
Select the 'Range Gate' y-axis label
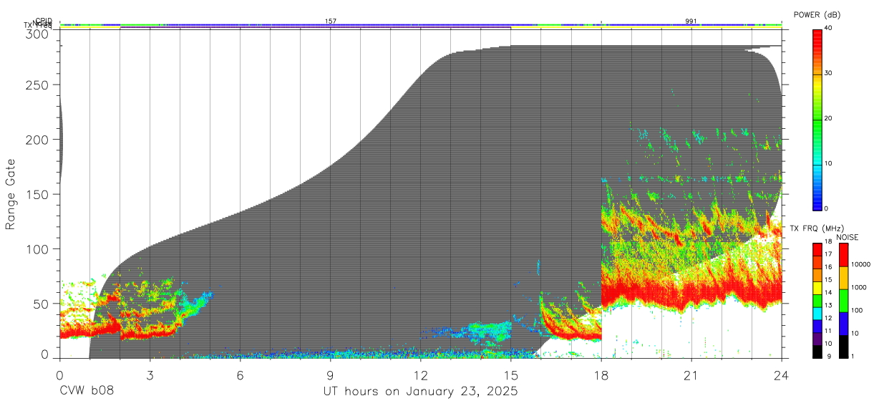point(11,194)
